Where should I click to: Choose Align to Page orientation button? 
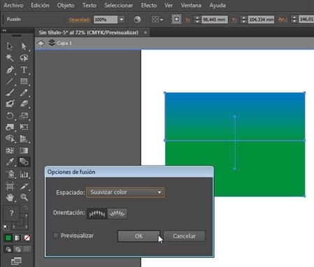click(x=97, y=213)
